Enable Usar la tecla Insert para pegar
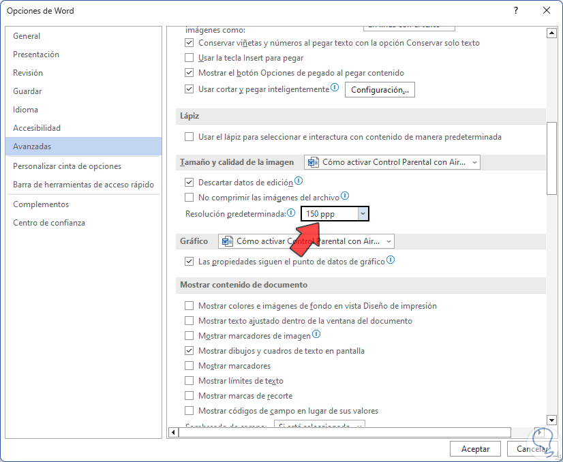563x462 pixels. (189, 58)
